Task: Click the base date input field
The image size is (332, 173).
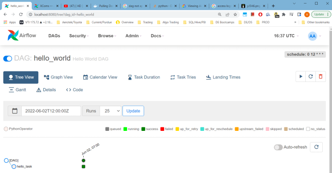Action: [51, 111]
